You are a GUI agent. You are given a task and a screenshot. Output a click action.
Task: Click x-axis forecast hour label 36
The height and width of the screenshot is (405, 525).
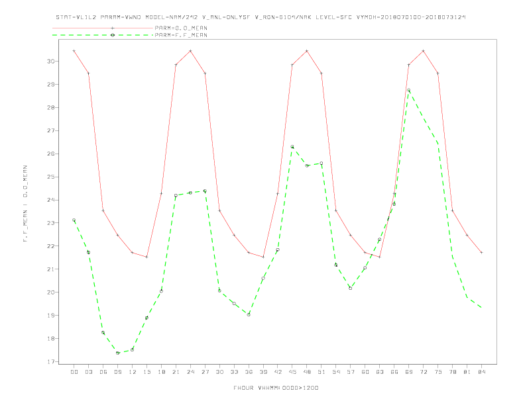249,372
